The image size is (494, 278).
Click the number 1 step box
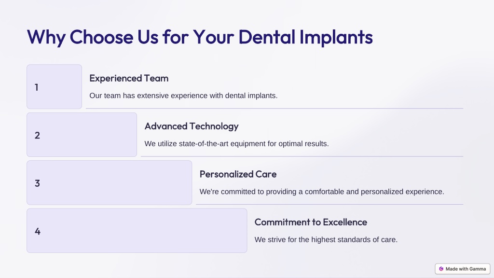[x=54, y=87]
